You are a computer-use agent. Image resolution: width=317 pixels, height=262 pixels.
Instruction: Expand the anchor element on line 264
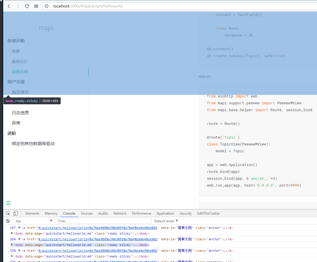click(x=19, y=239)
